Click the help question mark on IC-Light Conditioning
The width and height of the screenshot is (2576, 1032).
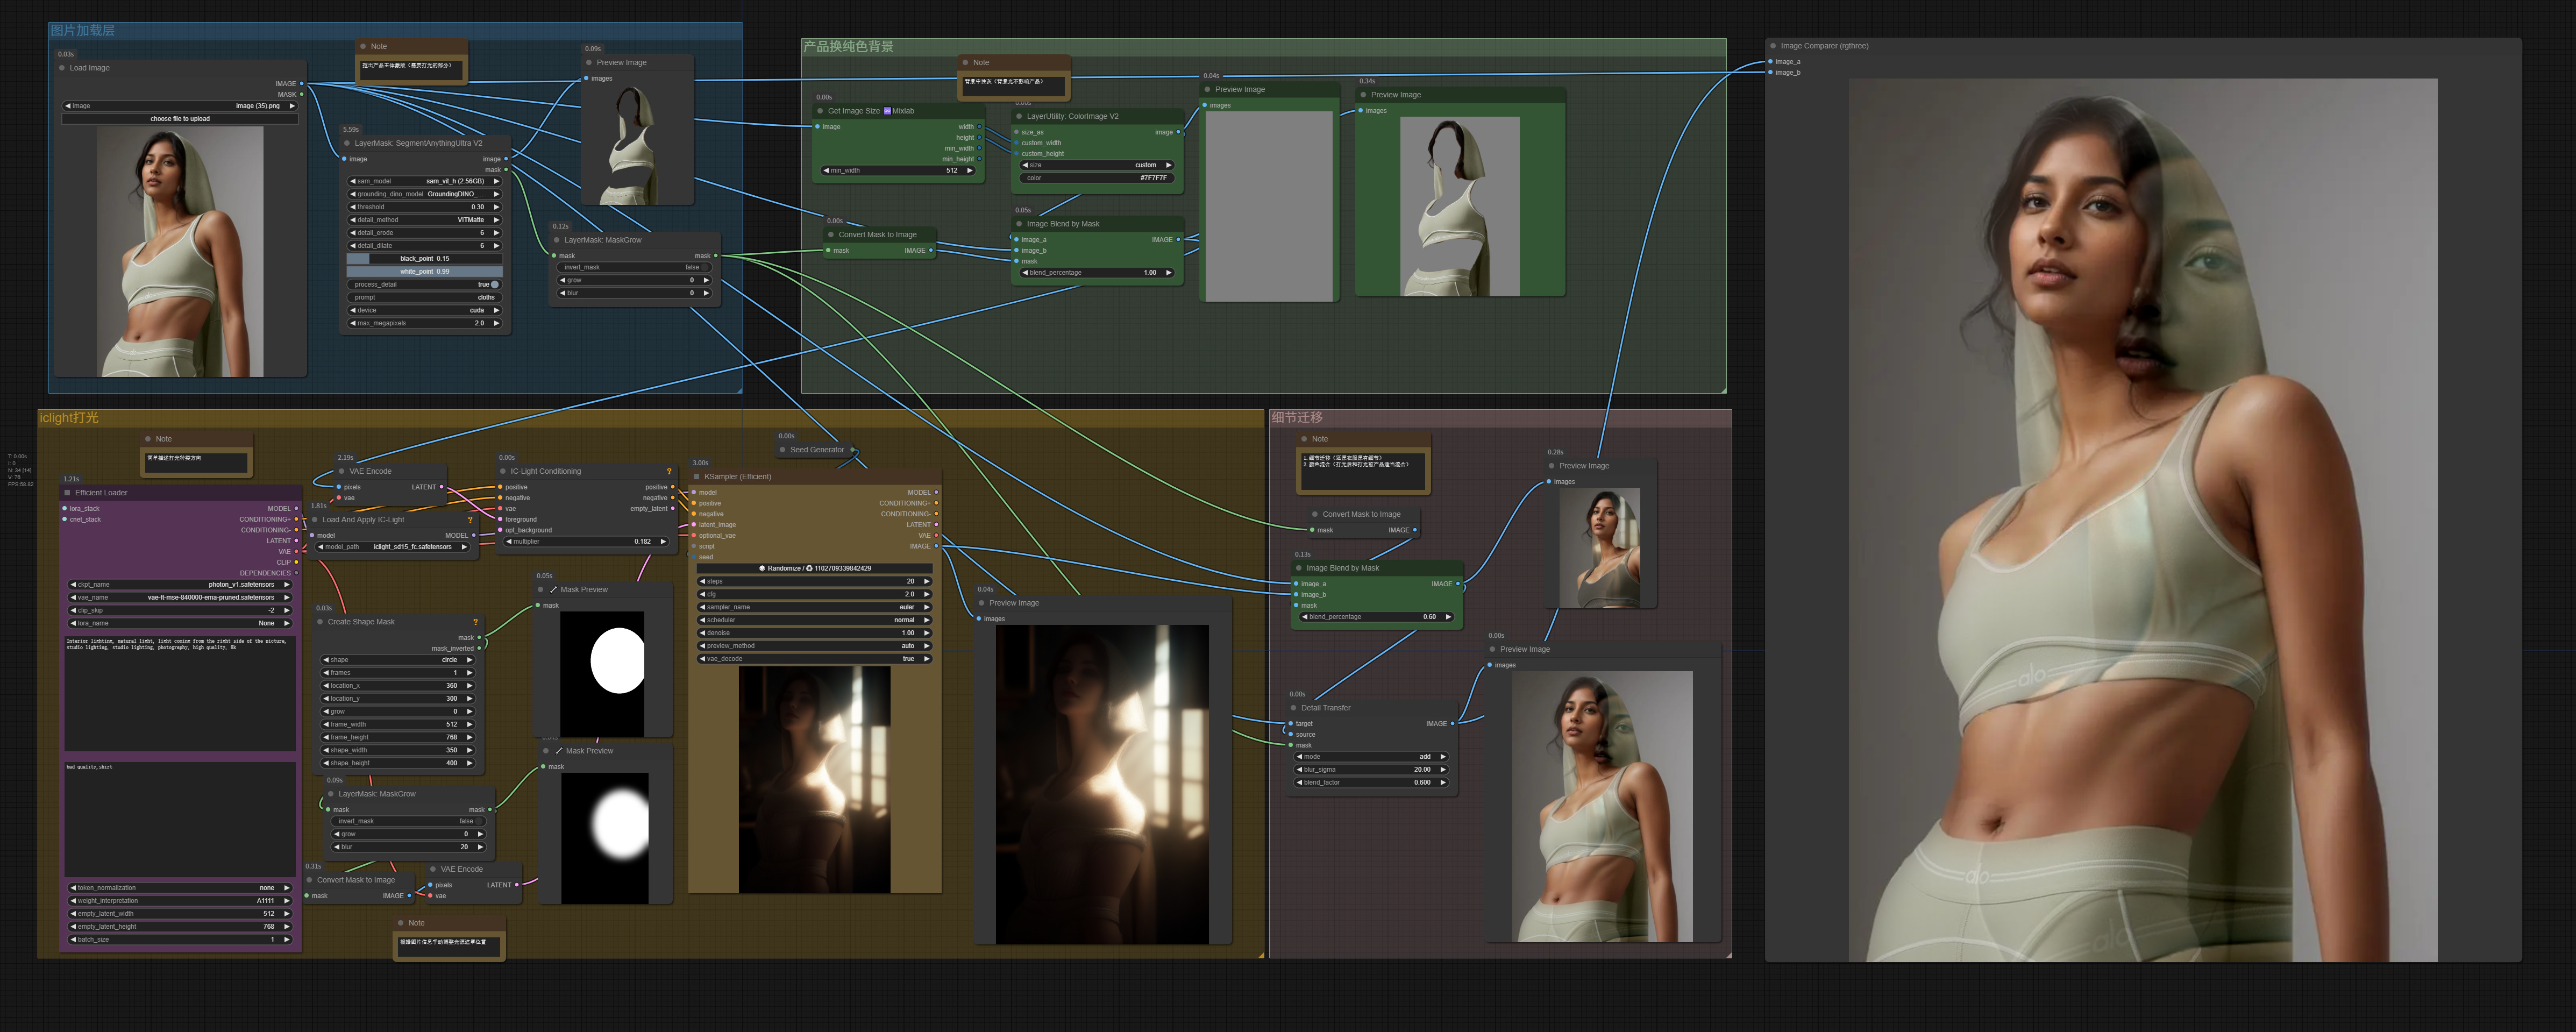pyautogui.click(x=669, y=470)
